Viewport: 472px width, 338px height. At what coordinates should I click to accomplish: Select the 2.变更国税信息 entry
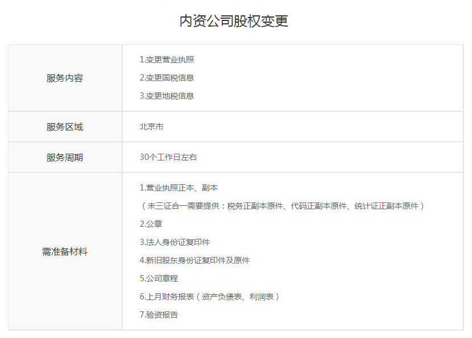(x=167, y=78)
